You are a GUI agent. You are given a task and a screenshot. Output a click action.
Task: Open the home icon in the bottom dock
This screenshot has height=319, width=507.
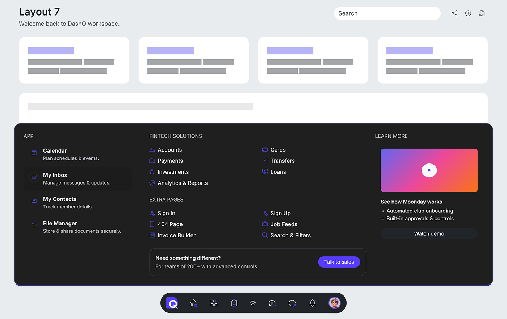tap(194, 303)
